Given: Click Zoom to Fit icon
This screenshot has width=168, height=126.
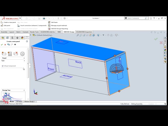Looking at the screenshot, I should [78, 35].
